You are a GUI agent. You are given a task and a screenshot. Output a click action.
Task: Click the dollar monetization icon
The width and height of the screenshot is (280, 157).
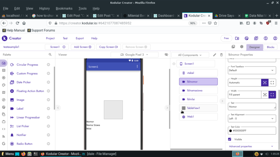(265, 38)
